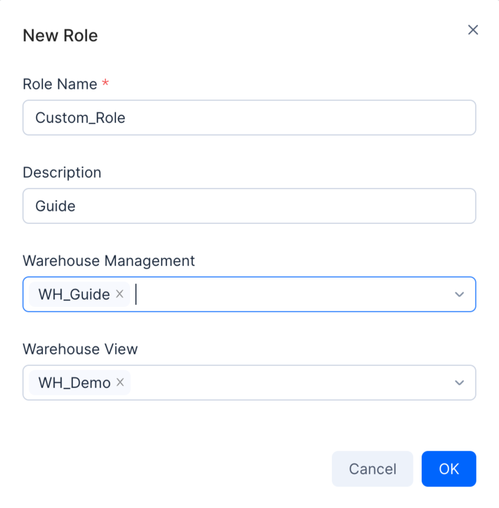Click the Description label

pyautogui.click(x=62, y=172)
